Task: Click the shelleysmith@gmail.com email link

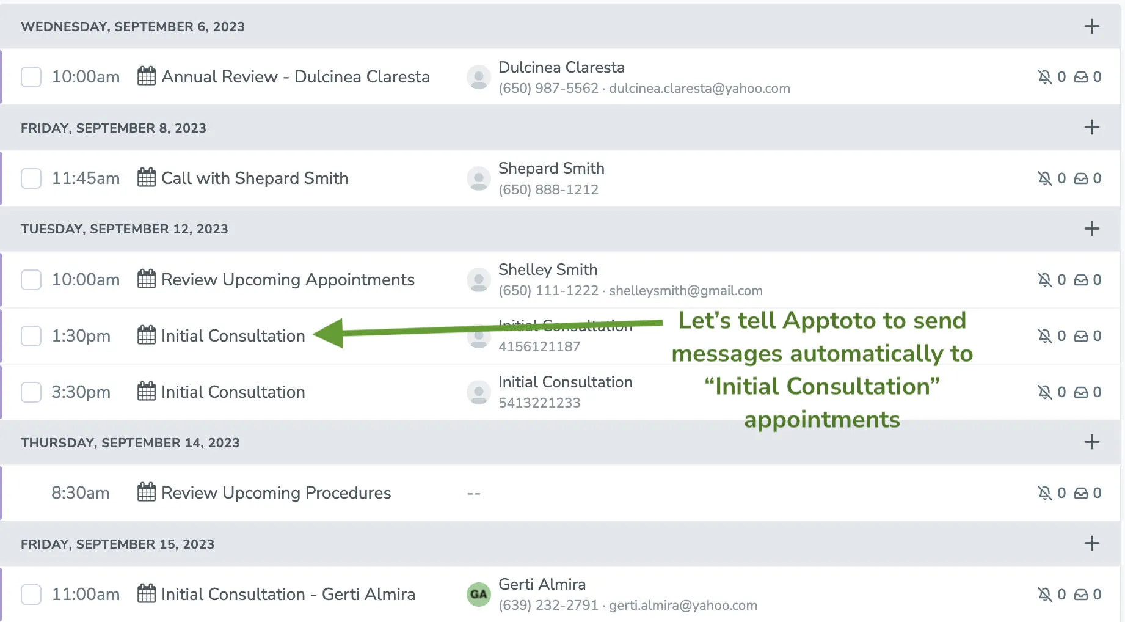Action: tap(685, 290)
